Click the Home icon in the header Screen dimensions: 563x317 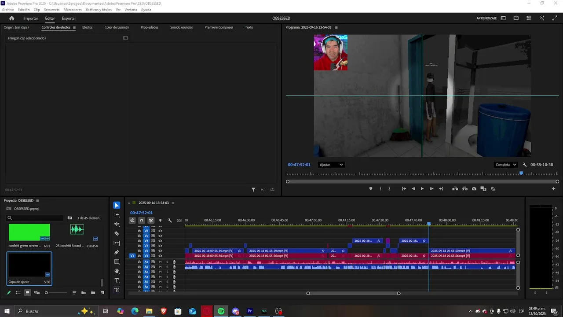point(12,18)
